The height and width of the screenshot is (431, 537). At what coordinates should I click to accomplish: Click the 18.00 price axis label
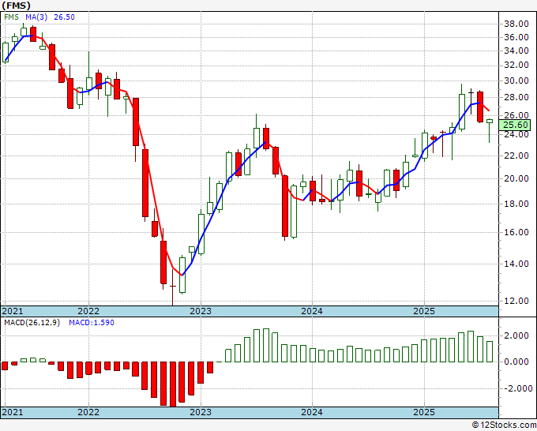(516, 204)
